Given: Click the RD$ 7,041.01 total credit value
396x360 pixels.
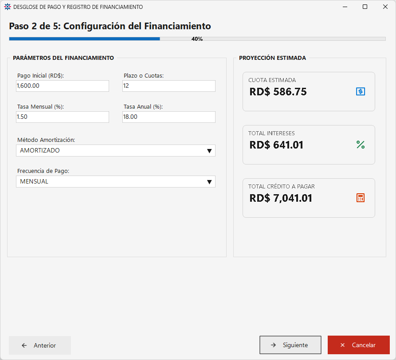Looking at the screenshot, I should click(x=281, y=198).
